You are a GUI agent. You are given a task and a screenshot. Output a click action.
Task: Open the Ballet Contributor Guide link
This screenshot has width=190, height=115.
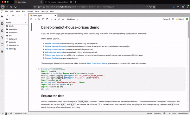tap(97, 64)
